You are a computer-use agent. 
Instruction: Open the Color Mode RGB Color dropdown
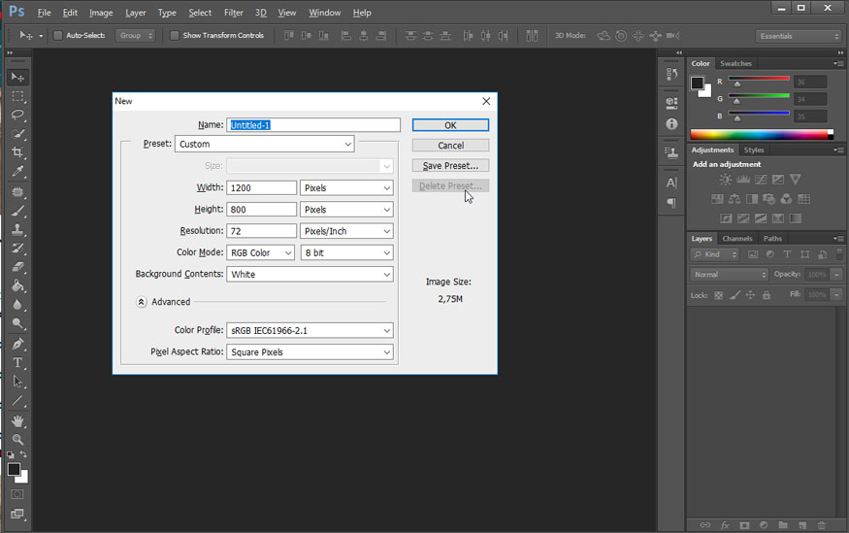click(260, 252)
